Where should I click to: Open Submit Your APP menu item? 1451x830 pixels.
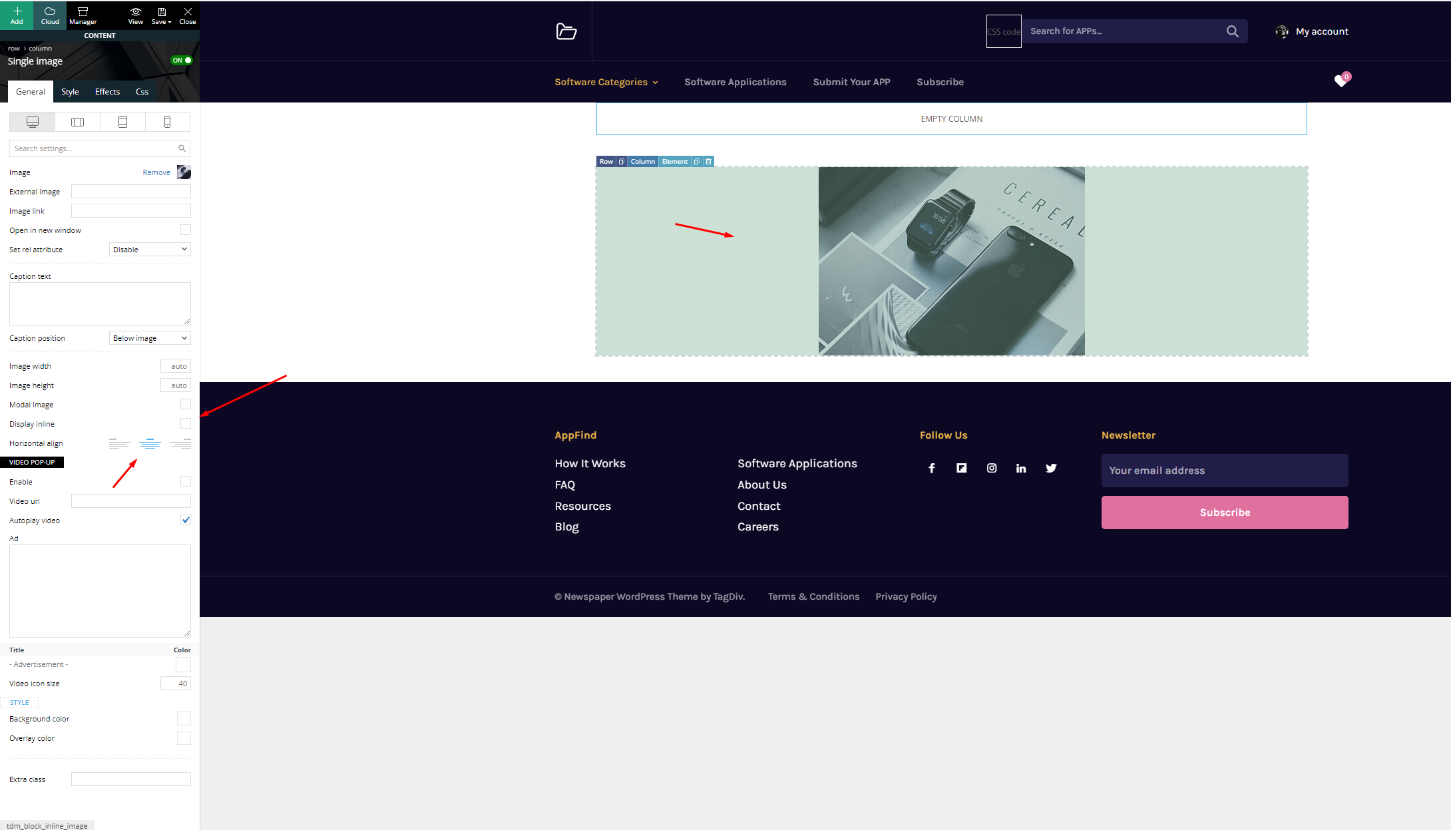click(851, 82)
